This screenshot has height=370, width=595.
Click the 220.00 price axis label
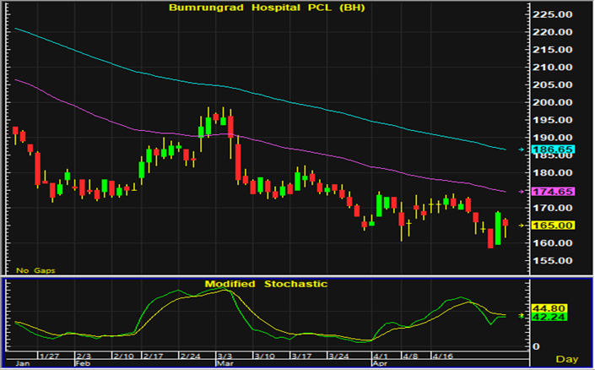(x=552, y=32)
